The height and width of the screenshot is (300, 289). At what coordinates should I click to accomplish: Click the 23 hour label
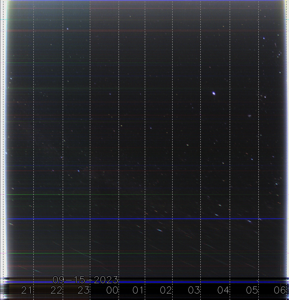point(84,290)
